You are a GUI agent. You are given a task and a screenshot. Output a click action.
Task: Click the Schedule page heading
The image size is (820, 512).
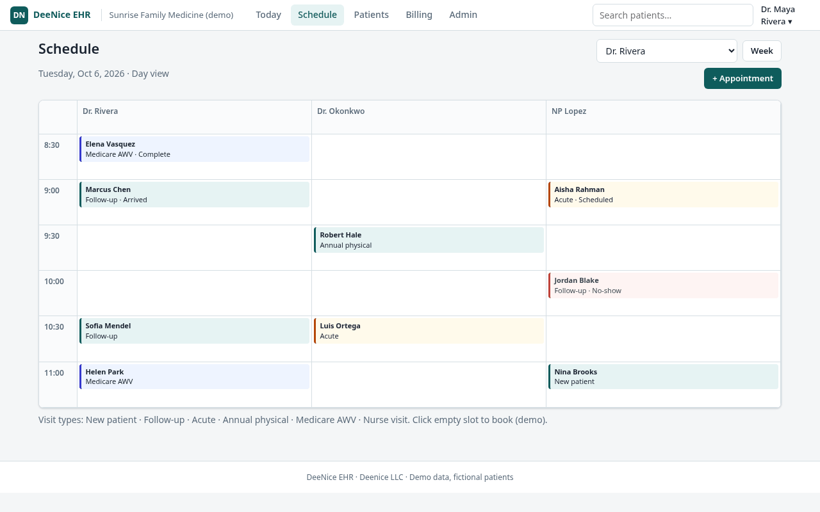(69, 49)
